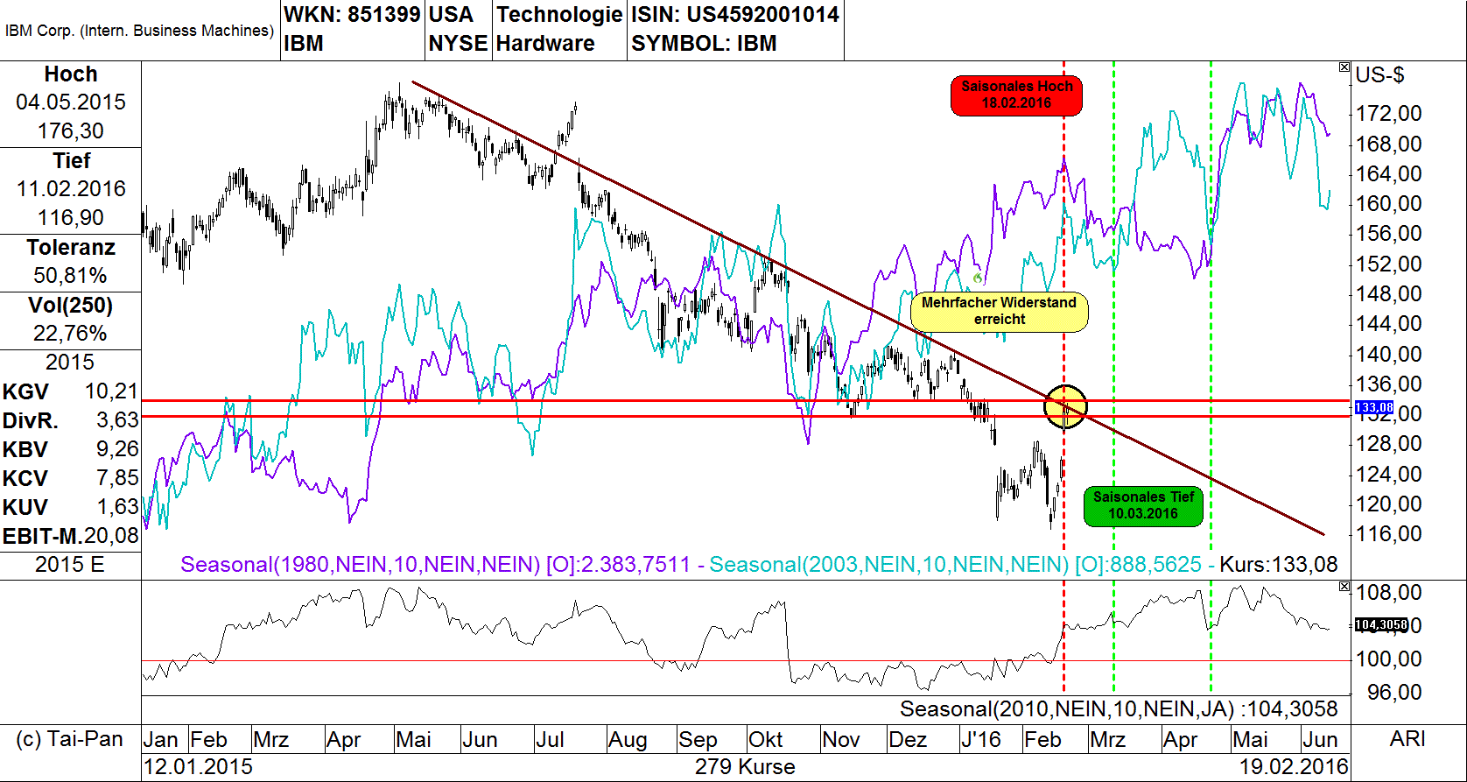Click the small green refresh icon on chart
This screenshot has height=782, width=1467.
(x=978, y=278)
